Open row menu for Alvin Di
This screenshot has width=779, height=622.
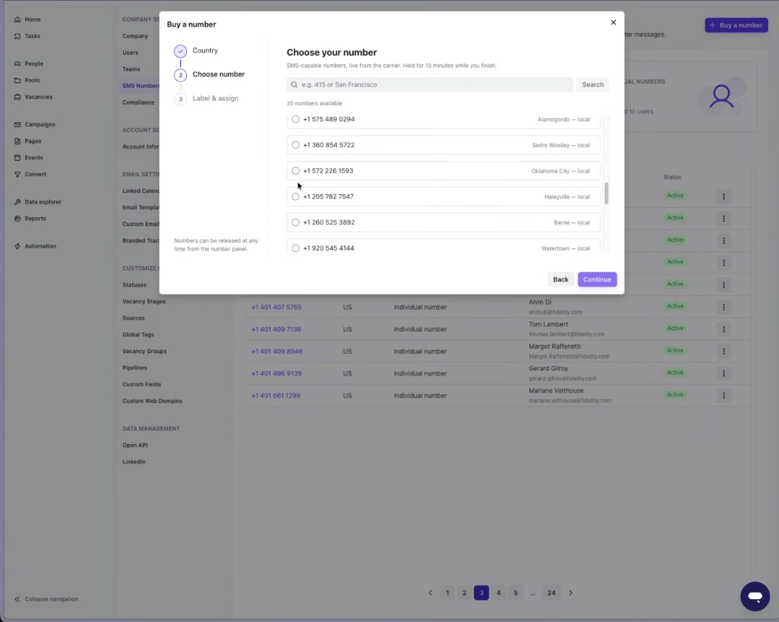pos(724,307)
